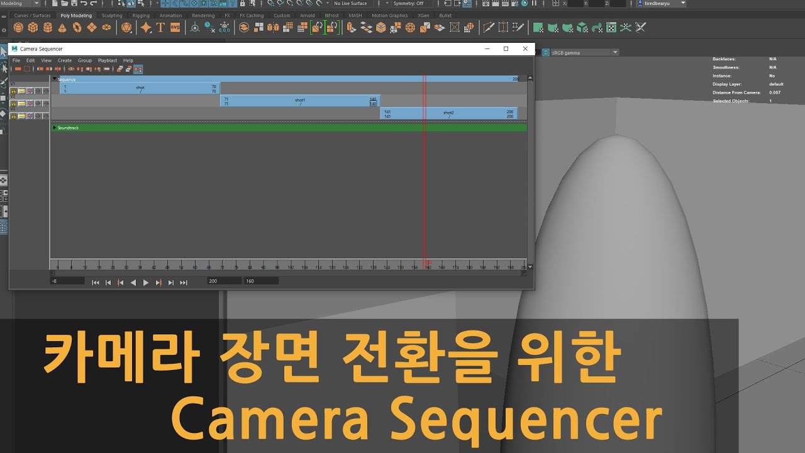Toggle lock on track V1
Screen dimensions: 805x453
(13, 91)
